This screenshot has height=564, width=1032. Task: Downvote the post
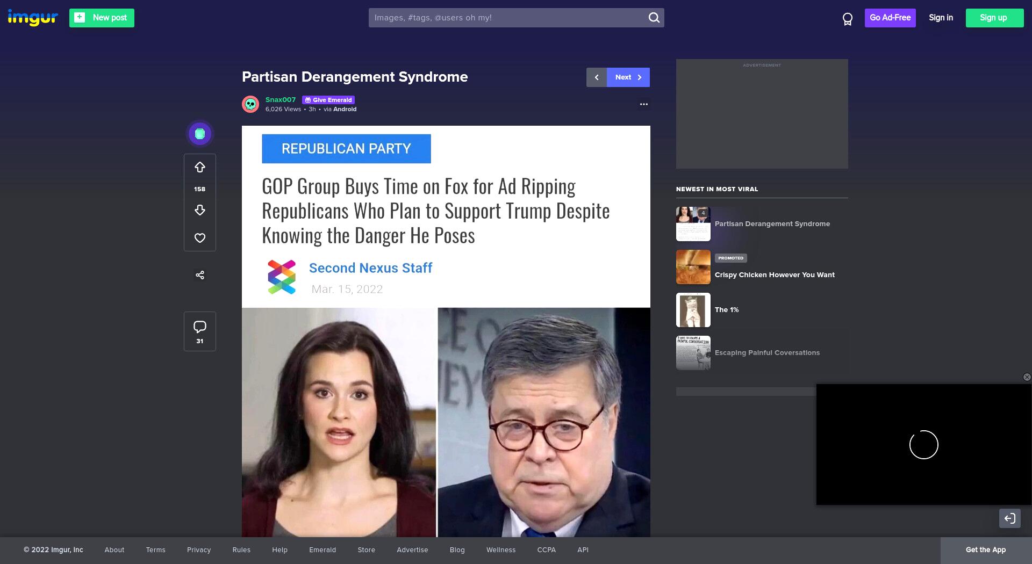[x=200, y=210]
